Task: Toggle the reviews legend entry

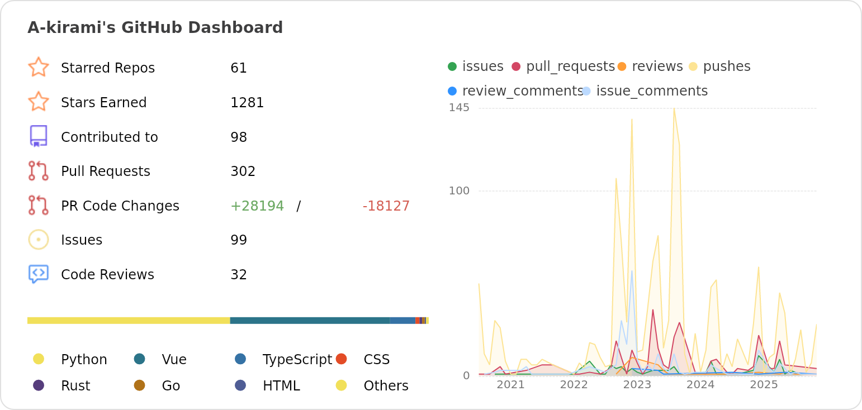Action: tap(650, 66)
